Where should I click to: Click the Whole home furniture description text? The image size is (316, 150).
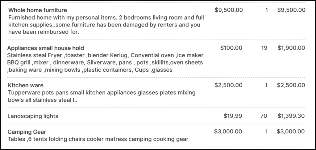tap(106, 25)
